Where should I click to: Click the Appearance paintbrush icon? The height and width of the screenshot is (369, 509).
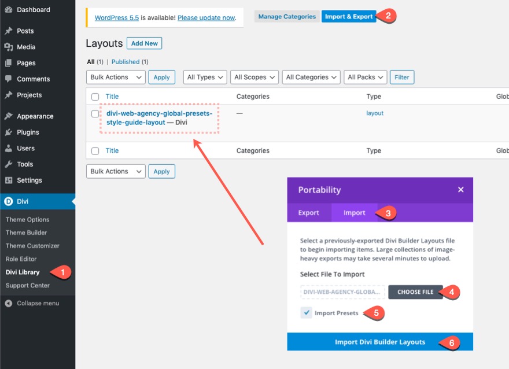click(9, 116)
